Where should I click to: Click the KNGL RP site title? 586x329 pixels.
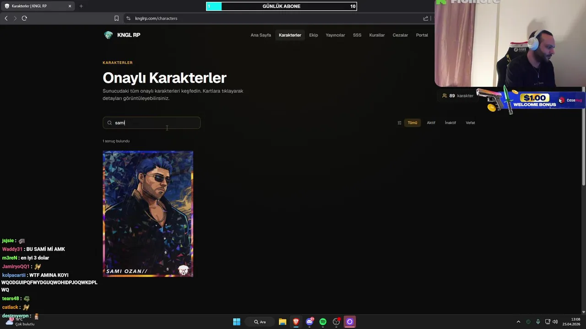(129, 35)
